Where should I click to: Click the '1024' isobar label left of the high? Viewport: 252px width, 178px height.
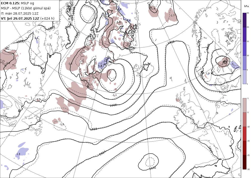[x=103, y=153]
